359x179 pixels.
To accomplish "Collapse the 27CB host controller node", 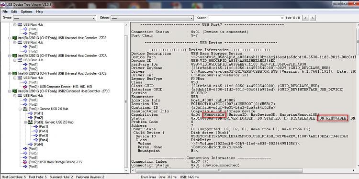I will (x=10, y=74).
